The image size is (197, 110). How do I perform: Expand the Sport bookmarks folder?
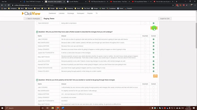(x=77, y=8)
